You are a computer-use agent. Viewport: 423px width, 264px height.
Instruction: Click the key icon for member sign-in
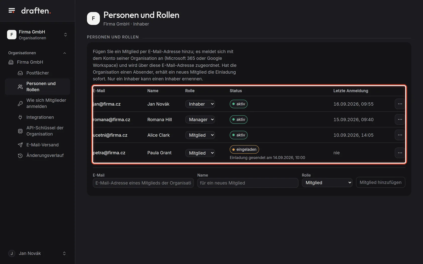pyautogui.click(x=20, y=103)
